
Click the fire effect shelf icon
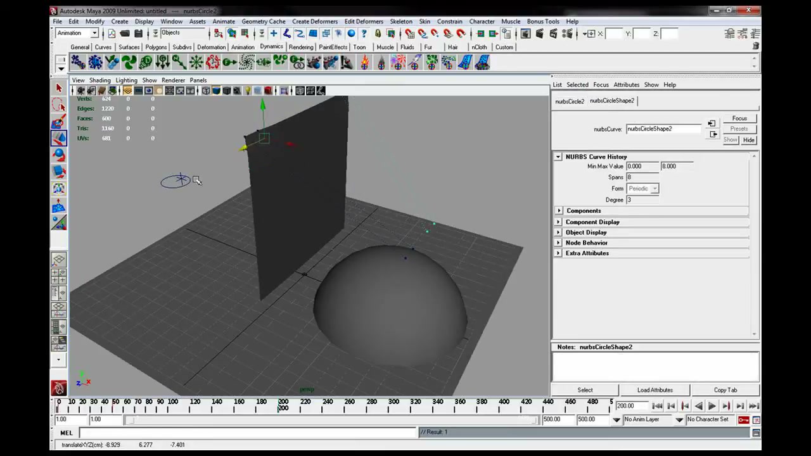[364, 62]
